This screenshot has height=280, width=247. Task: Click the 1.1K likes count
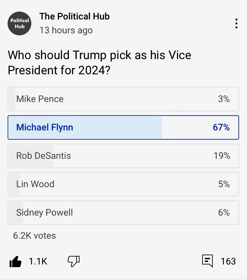pos(38,262)
